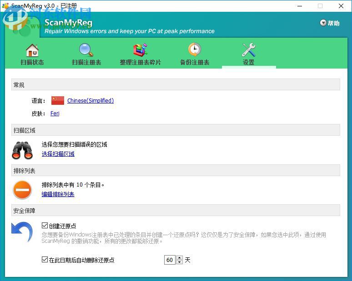Open the 选择扫描区域 link
The height and width of the screenshot is (281, 352).
58,154
